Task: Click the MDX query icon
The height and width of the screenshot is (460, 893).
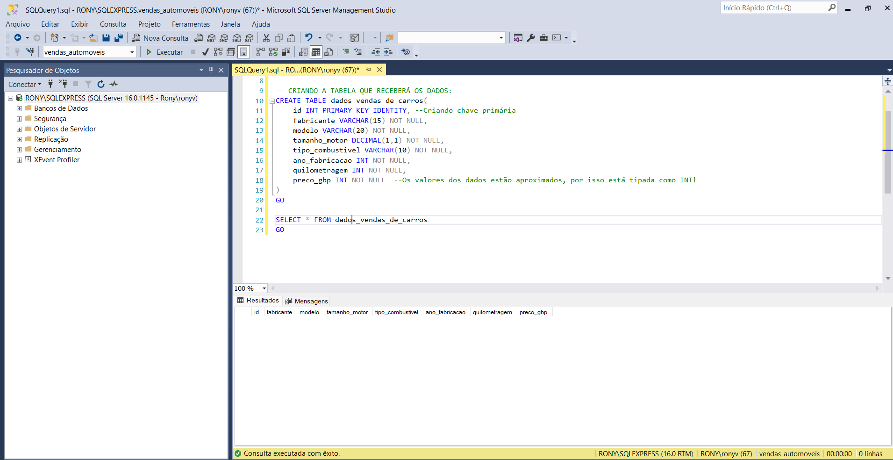Action: 211,38
